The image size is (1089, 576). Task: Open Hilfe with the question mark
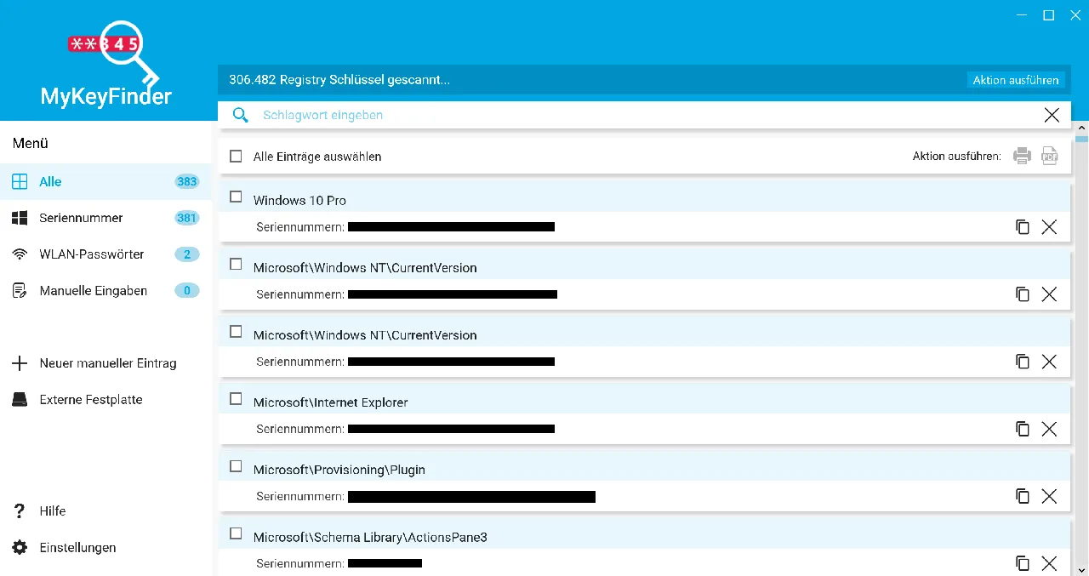[x=20, y=510]
